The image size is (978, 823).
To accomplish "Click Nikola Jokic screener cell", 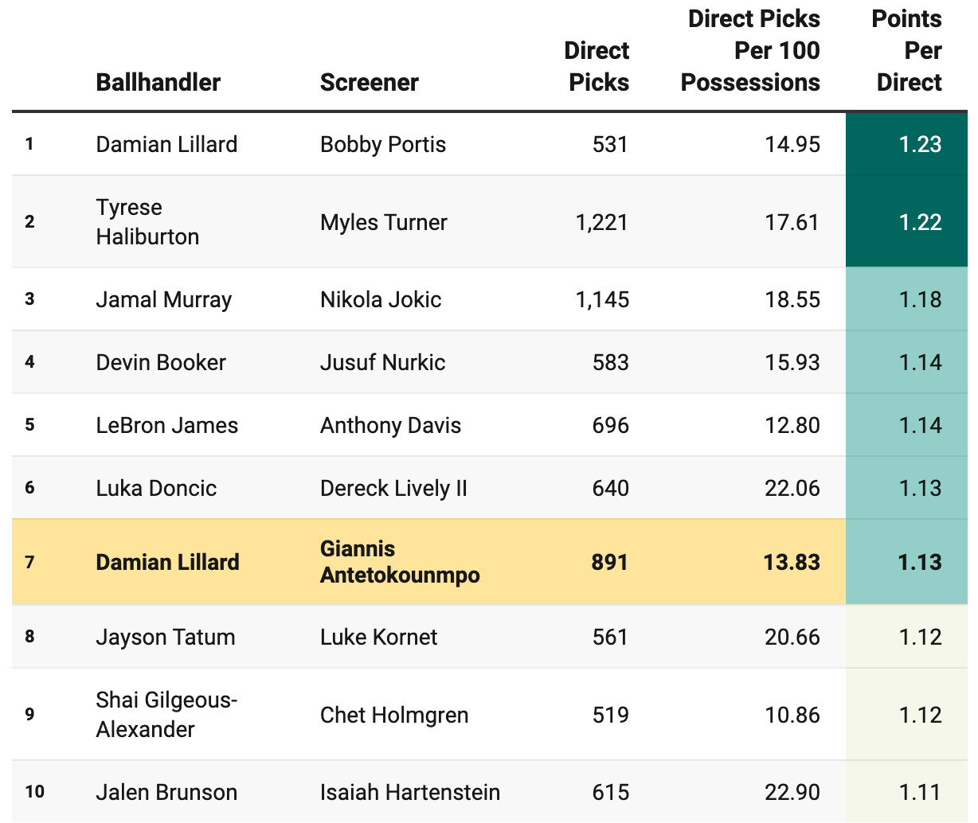I will tap(381, 300).
